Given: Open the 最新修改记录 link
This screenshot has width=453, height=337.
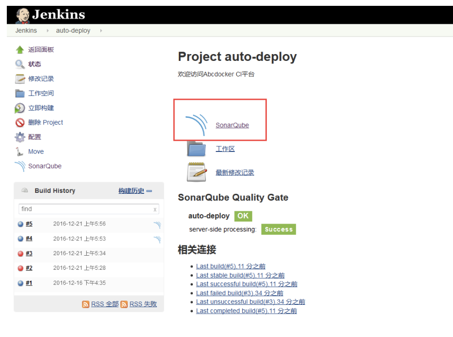Looking at the screenshot, I should (x=235, y=173).
